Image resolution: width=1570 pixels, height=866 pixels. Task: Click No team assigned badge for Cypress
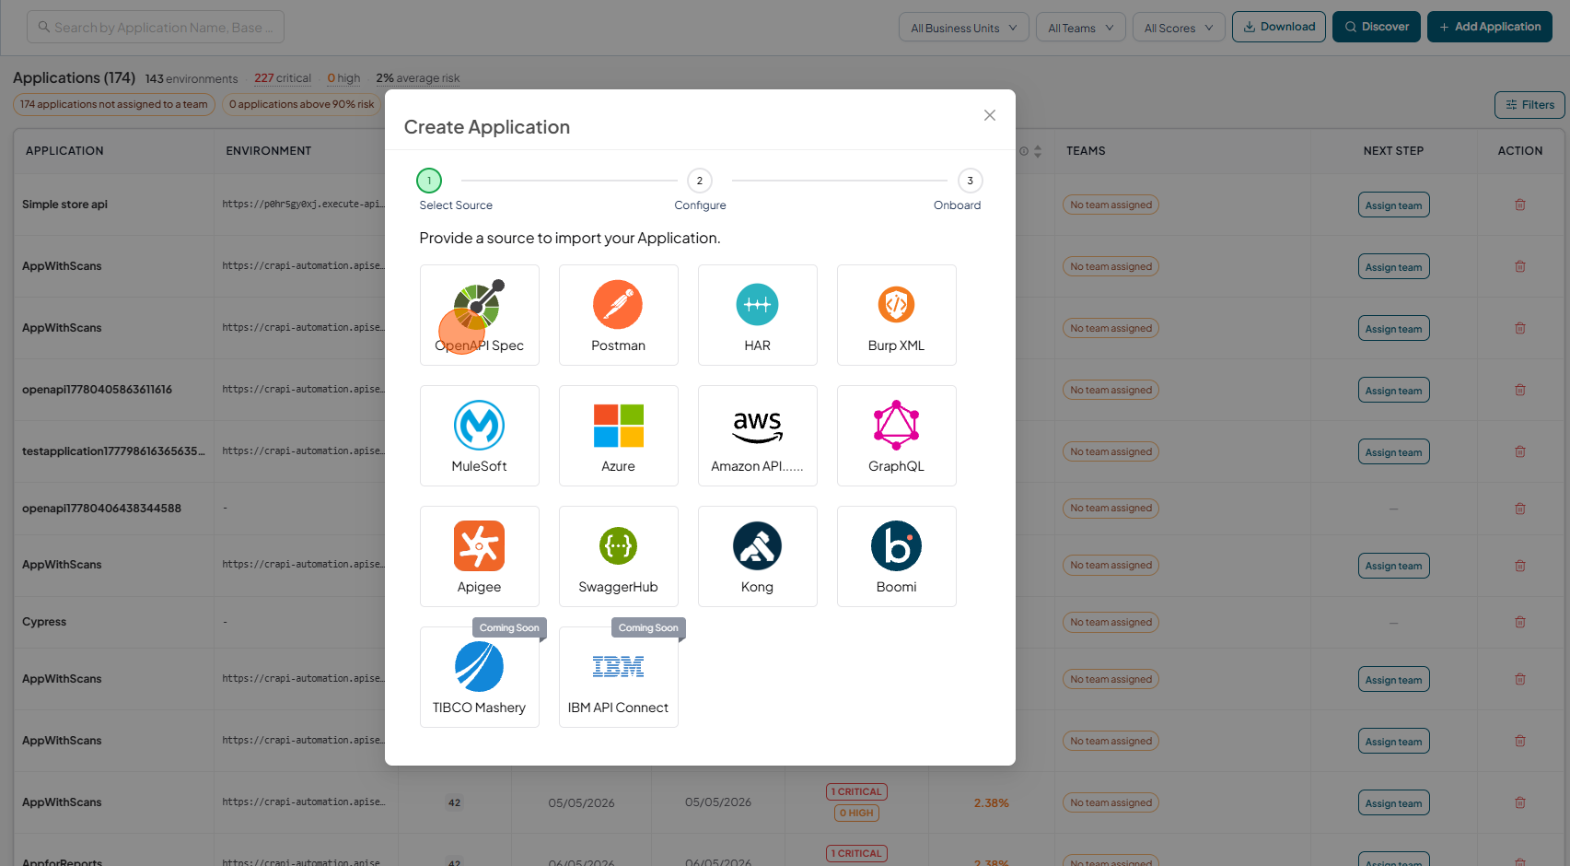[1111, 622]
